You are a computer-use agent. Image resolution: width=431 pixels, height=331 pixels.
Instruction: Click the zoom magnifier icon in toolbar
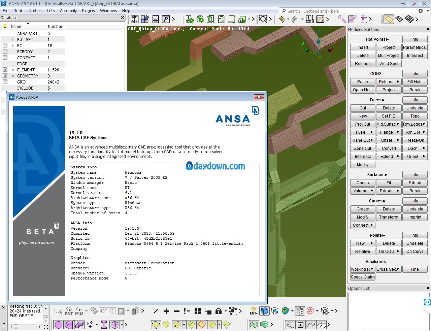(263, 19)
